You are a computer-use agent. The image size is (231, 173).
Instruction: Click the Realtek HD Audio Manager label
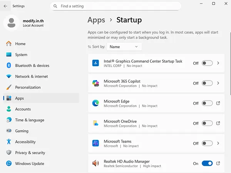tap(127, 161)
